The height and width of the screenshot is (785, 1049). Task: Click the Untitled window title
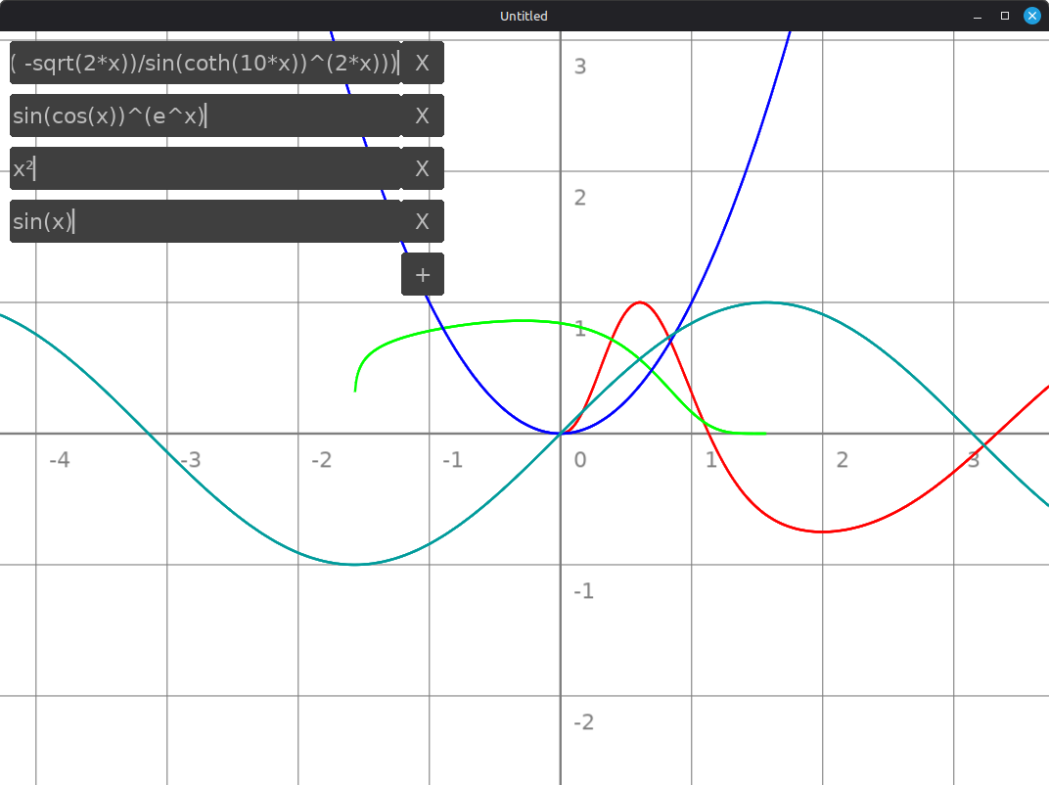point(524,16)
